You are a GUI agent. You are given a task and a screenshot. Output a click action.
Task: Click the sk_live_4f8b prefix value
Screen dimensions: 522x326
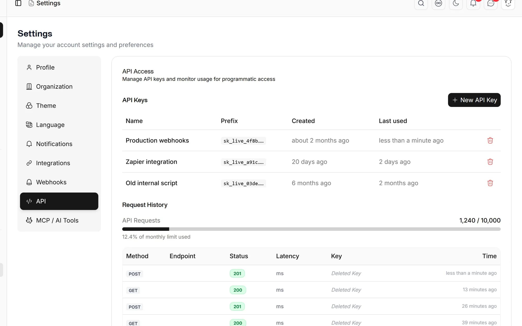tap(243, 141)
